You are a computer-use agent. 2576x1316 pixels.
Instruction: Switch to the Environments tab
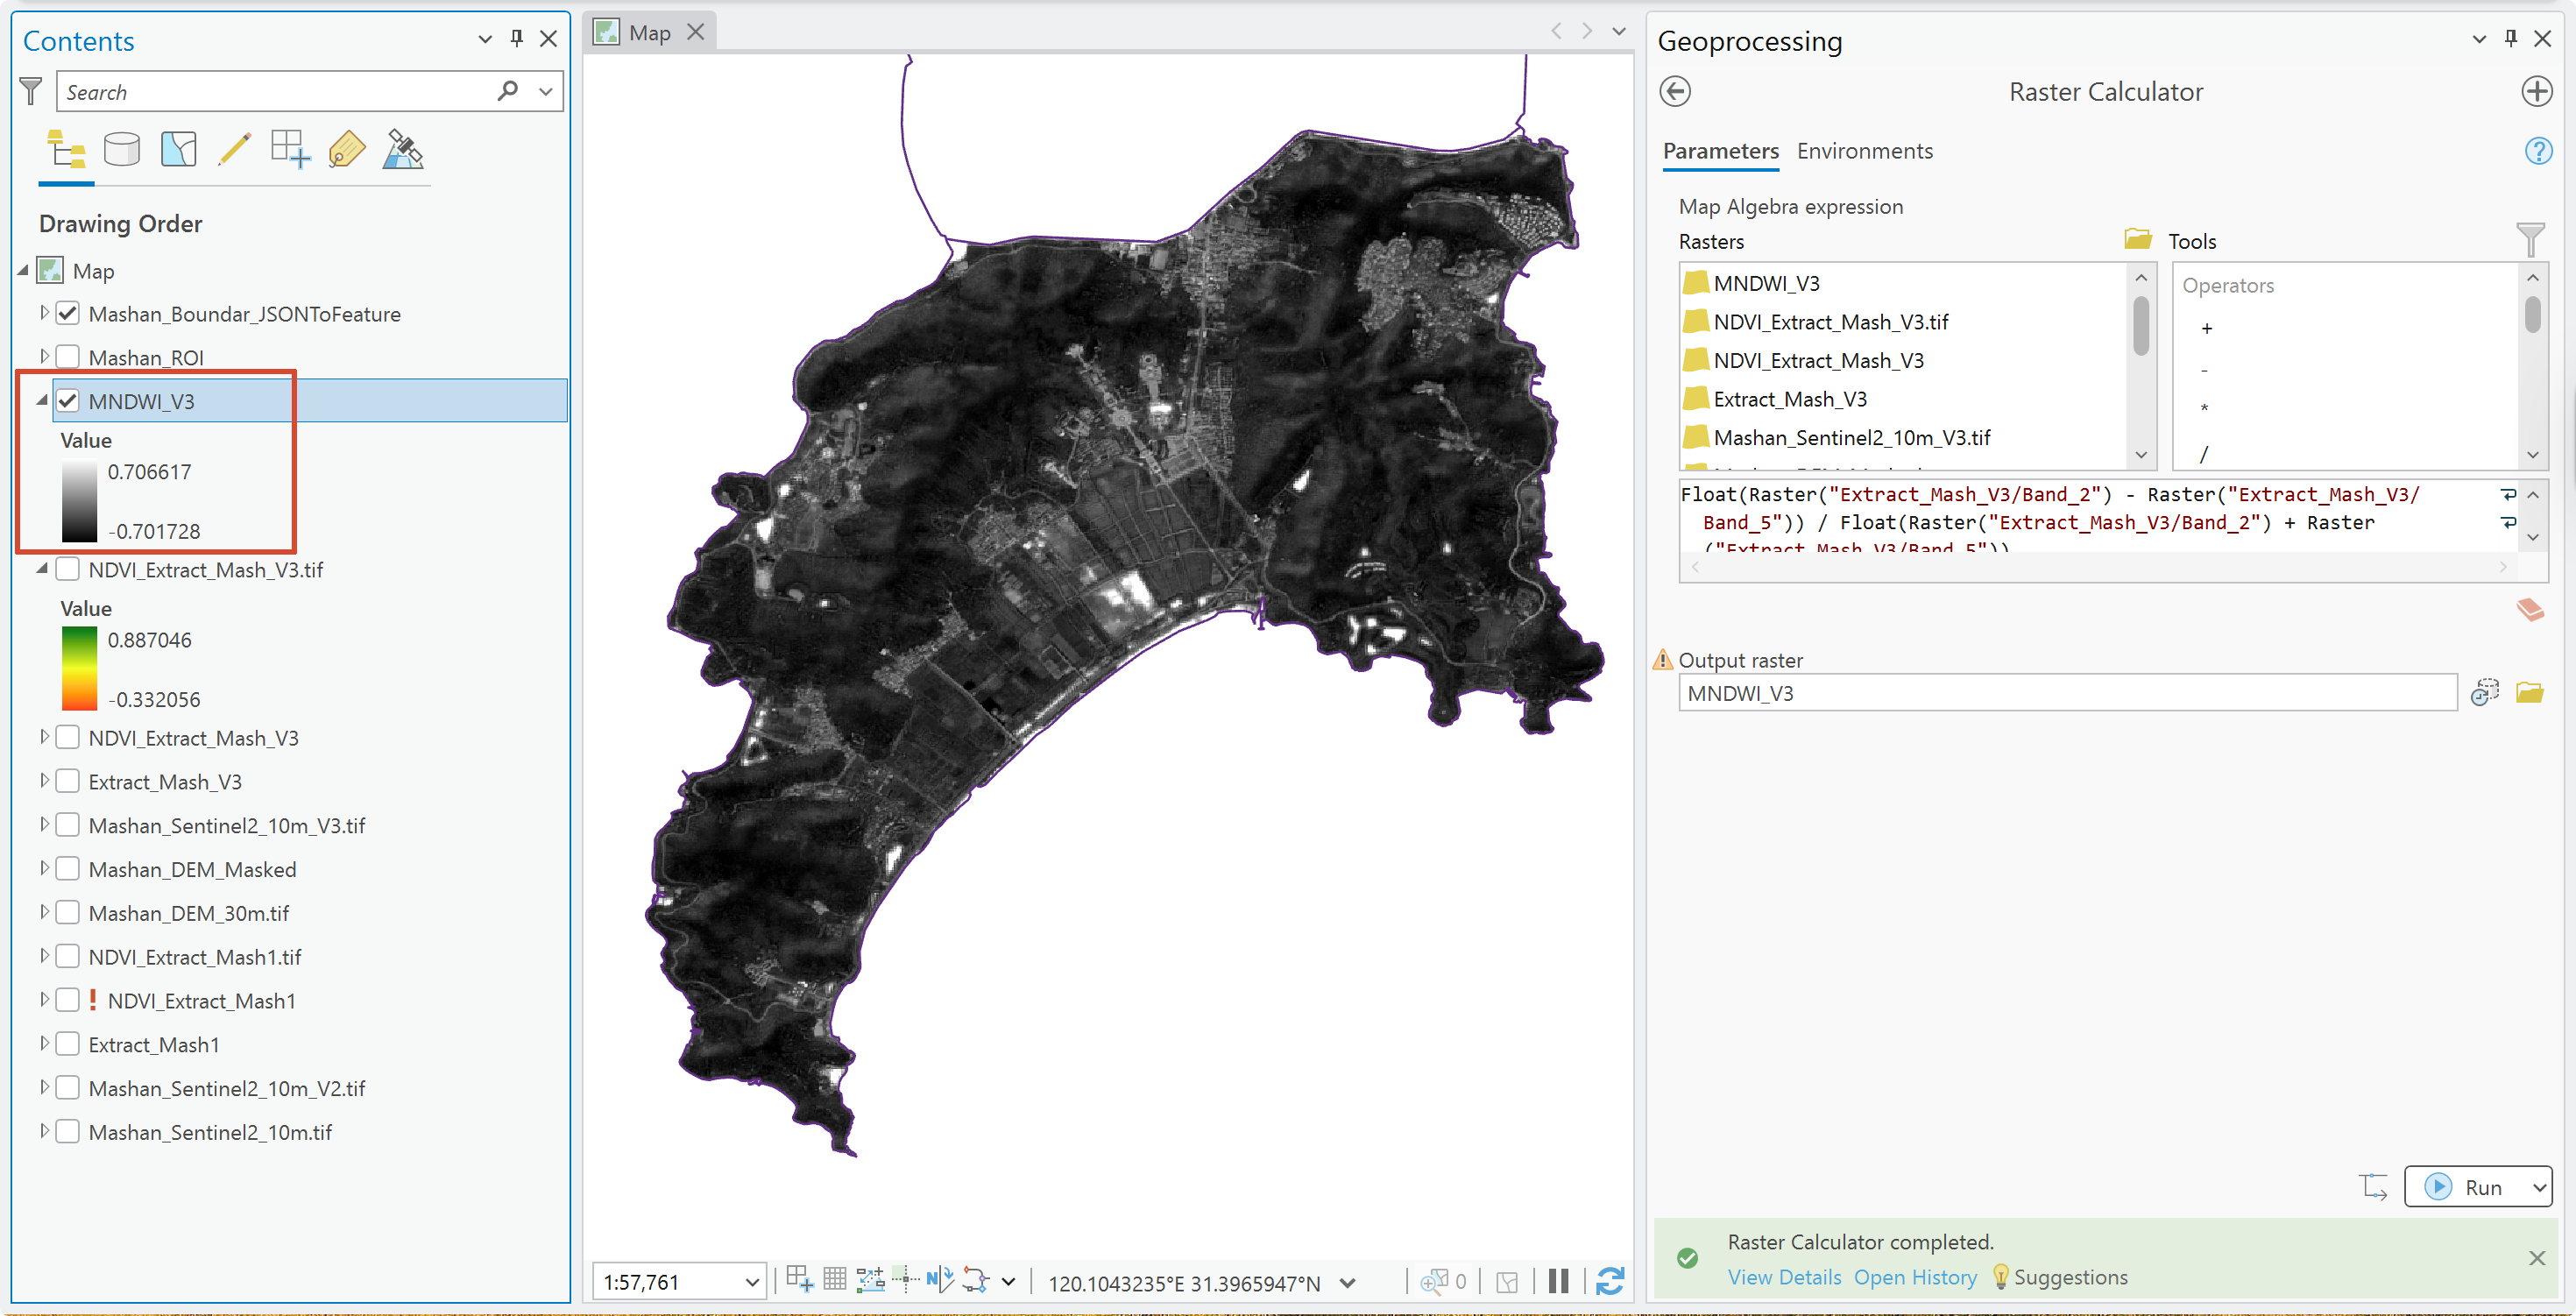click(1865, 151)
